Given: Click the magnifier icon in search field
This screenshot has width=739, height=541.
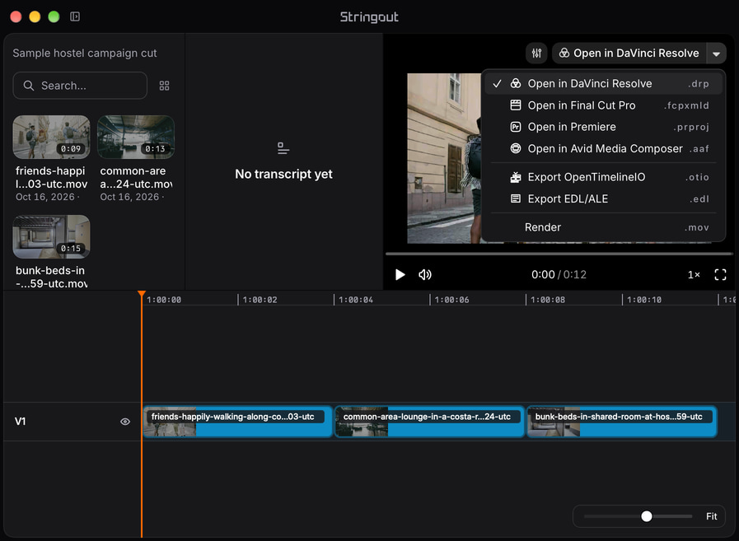Looking at the screenshot, I should pyautogui.click(x=29, y=86).
